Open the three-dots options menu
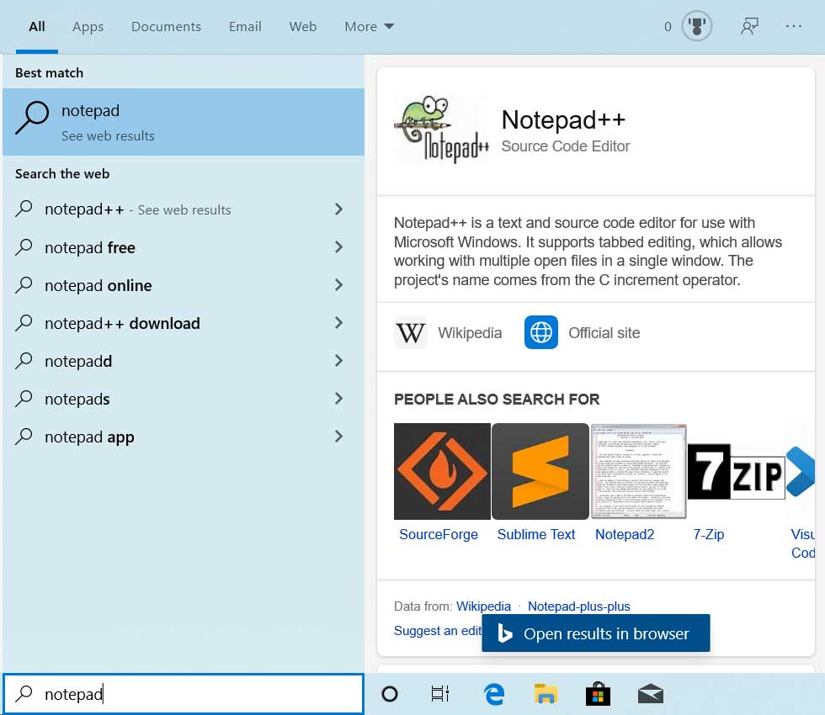Screen dimensions: 825x715 coord(793,26)
